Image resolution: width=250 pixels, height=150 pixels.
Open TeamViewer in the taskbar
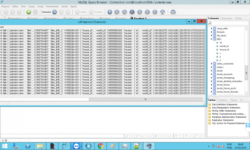click(77, 146)
